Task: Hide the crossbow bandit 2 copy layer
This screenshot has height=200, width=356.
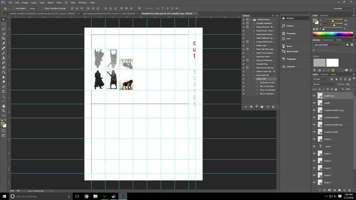Action: pyautogui.click(x=314, y=110)
